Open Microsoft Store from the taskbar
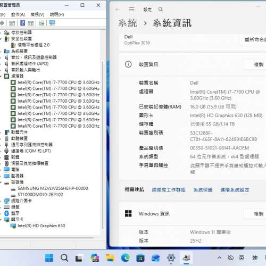The height and width of the screenshot is (266, 266). click(x=140, y=258)
